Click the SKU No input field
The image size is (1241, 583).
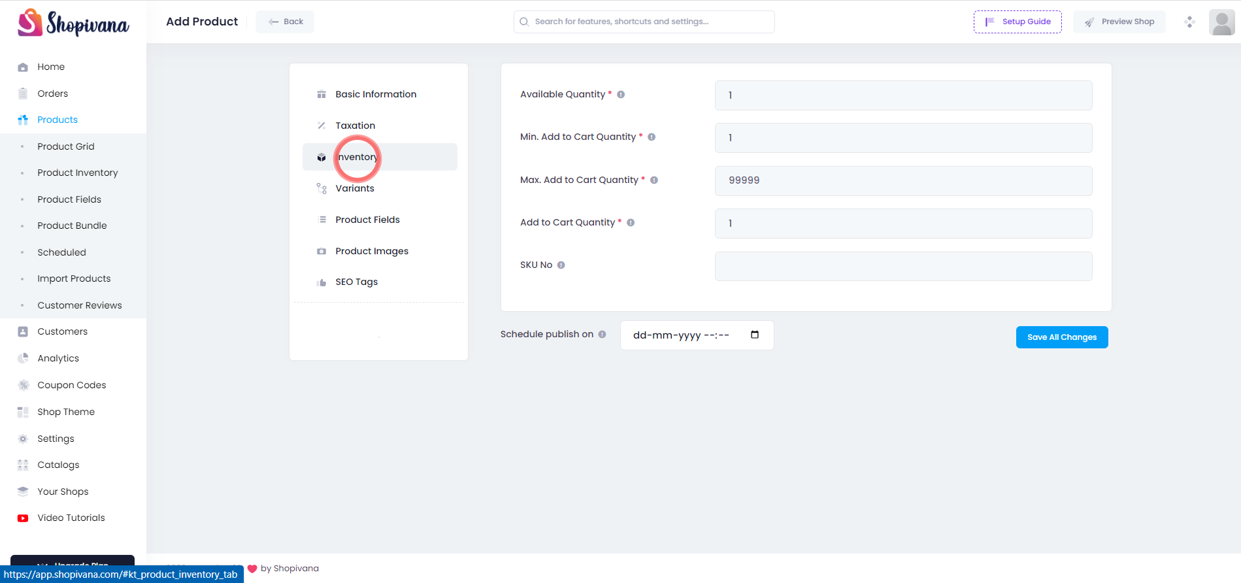pos(903,266)
